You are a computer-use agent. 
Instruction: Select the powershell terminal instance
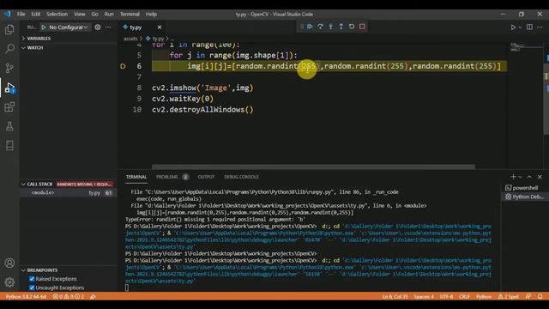(x=524, y=188)
